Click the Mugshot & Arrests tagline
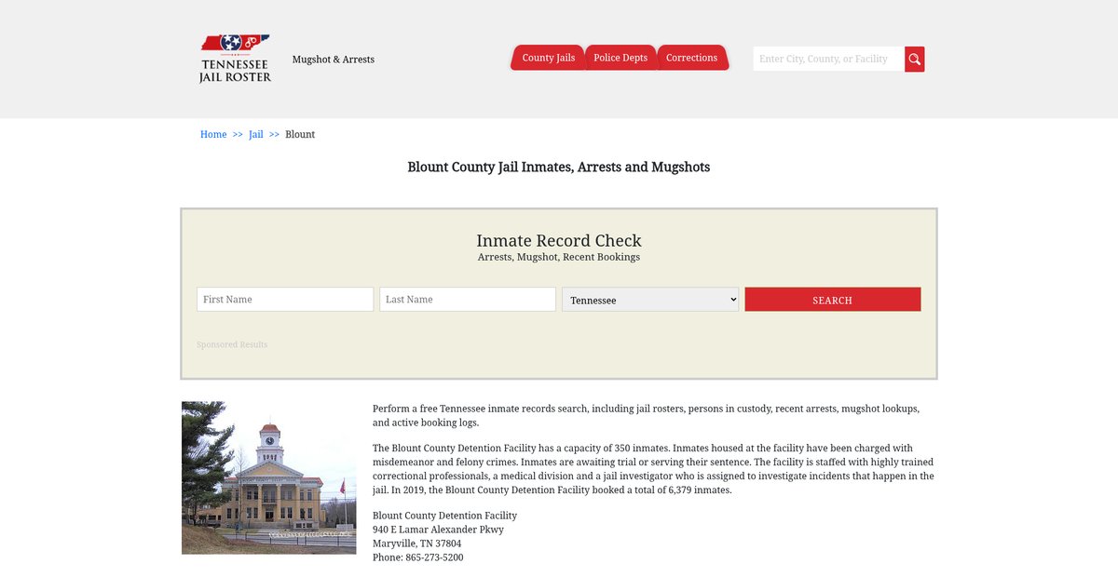Screen dimensions: 1118x577 click(334, 60)
